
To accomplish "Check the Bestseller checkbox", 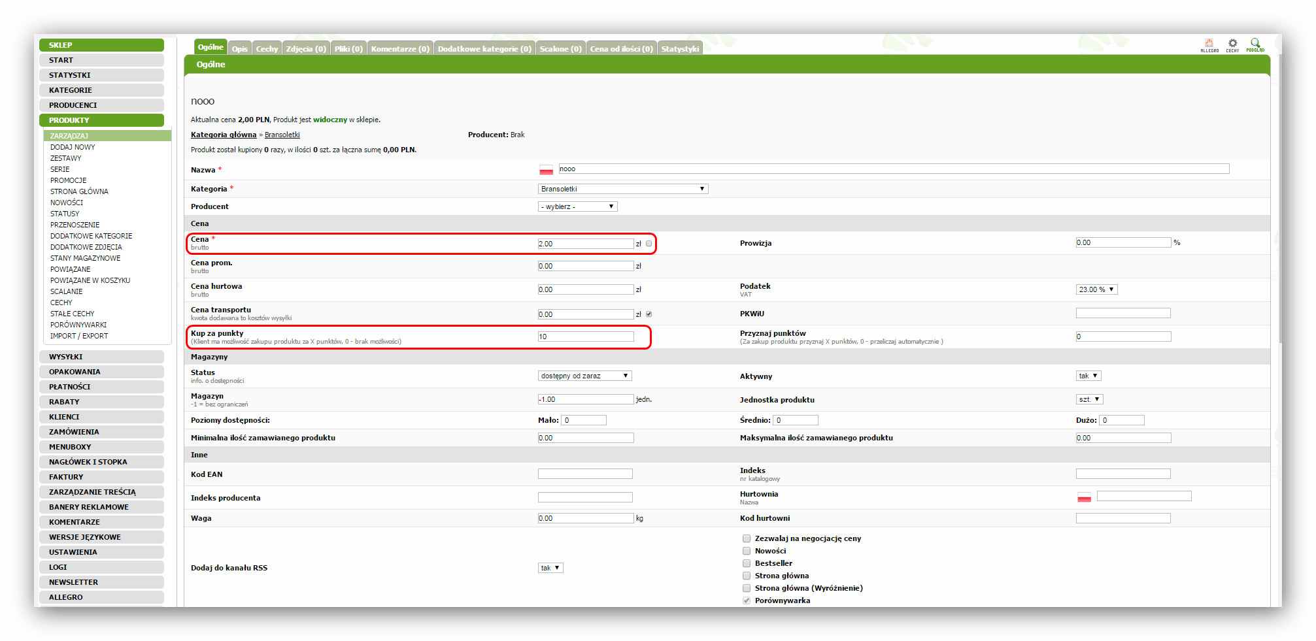I will coord(746,563).
